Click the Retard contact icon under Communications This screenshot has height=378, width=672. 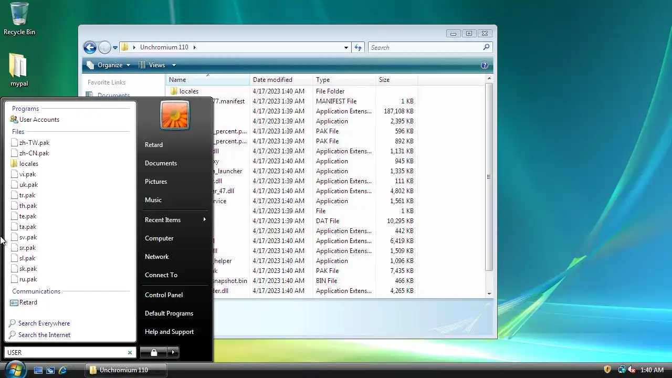[14, 302]
